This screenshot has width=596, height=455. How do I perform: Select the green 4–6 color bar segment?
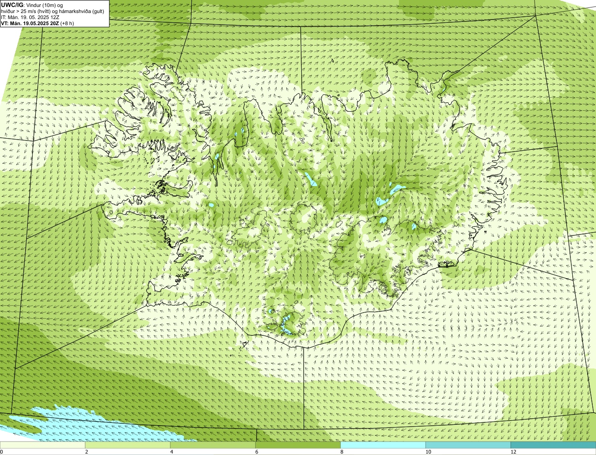[x=214, y=445]
